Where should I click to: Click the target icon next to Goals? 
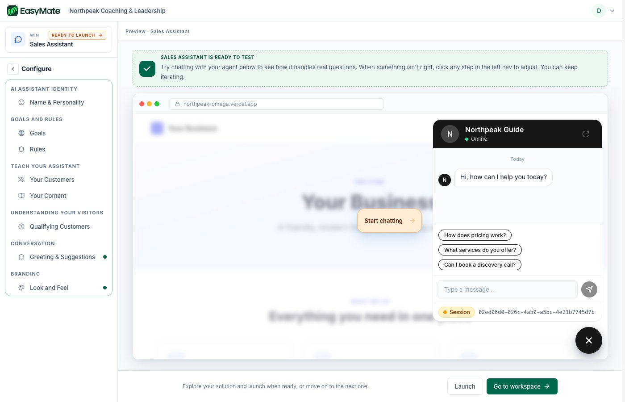[x=21, y=133]
